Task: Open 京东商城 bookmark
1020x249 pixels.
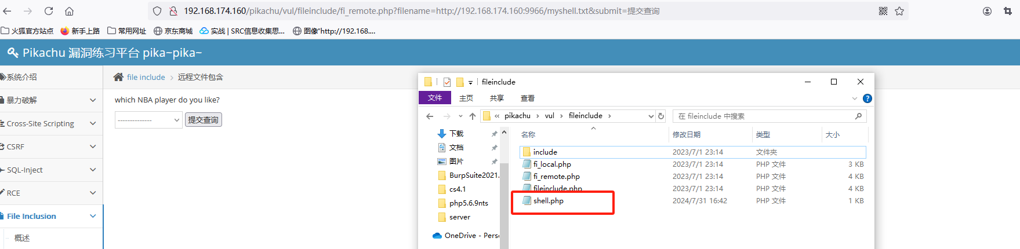Action: tap(173, 31)
